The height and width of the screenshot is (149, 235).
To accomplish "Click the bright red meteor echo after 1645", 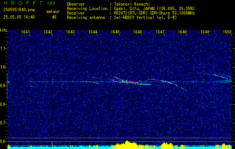I will (x=129, y=82).
